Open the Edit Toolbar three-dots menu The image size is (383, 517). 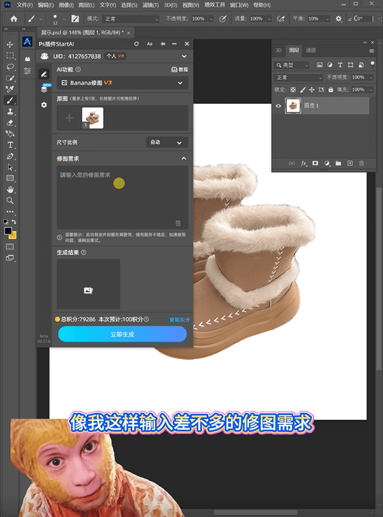(10, 211)
